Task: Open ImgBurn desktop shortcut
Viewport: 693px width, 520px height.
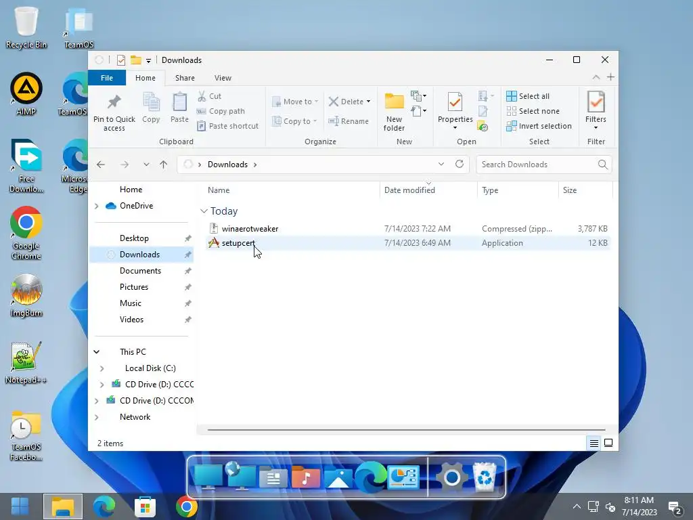Action: 26,295
